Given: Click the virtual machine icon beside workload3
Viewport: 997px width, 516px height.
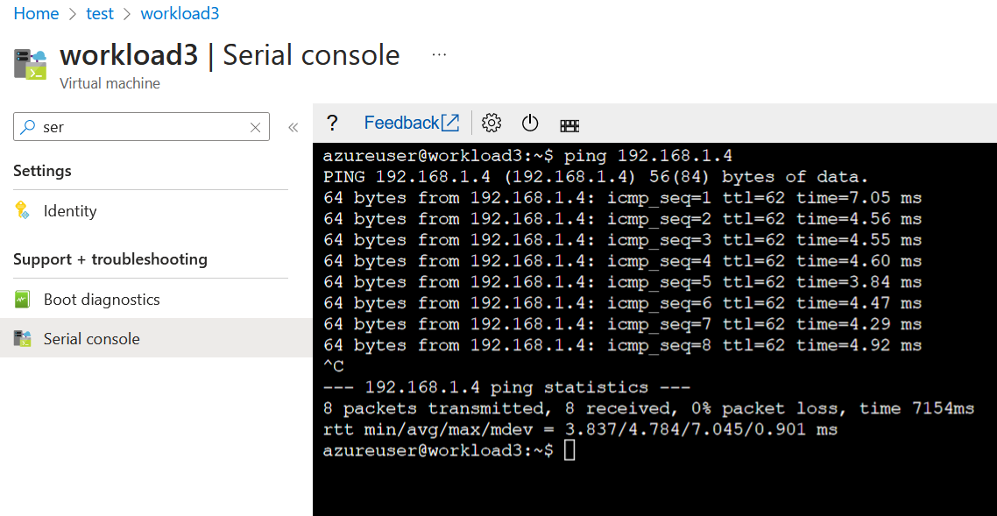Looking at the screenshot, I should point(31,63).
